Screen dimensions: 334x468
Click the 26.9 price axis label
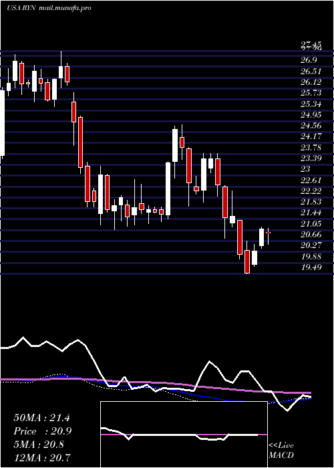pyautogui.click(x=309, y=60)
